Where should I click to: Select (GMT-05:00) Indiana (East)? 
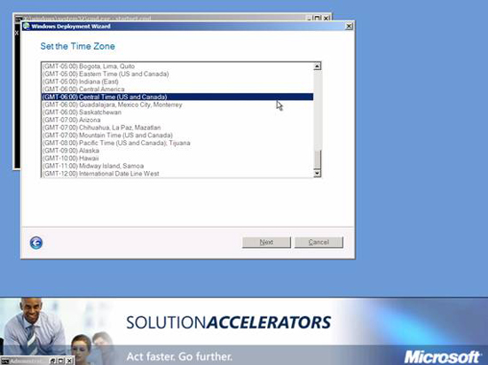(x=177, y=82)
